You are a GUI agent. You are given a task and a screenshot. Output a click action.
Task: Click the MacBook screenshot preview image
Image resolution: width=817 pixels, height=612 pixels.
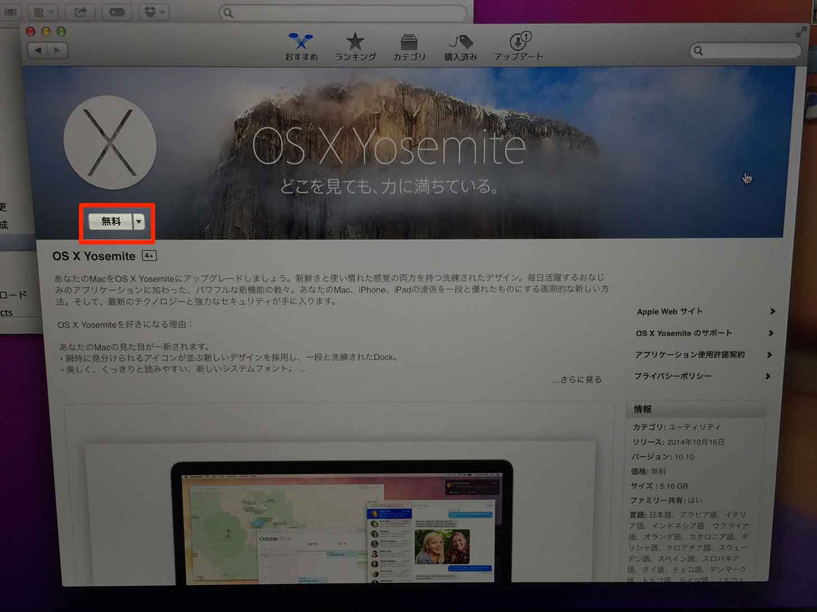pos(341,523)
